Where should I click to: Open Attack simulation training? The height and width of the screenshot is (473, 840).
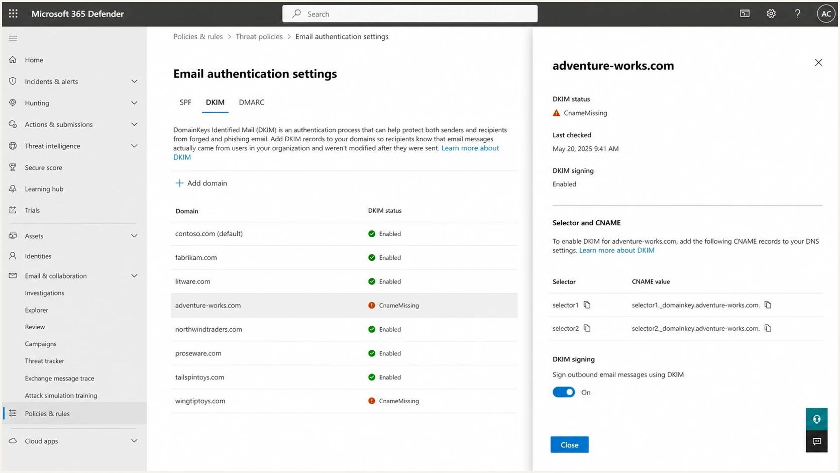point(61,396)
